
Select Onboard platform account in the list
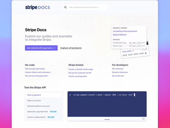tap(38, 106)
